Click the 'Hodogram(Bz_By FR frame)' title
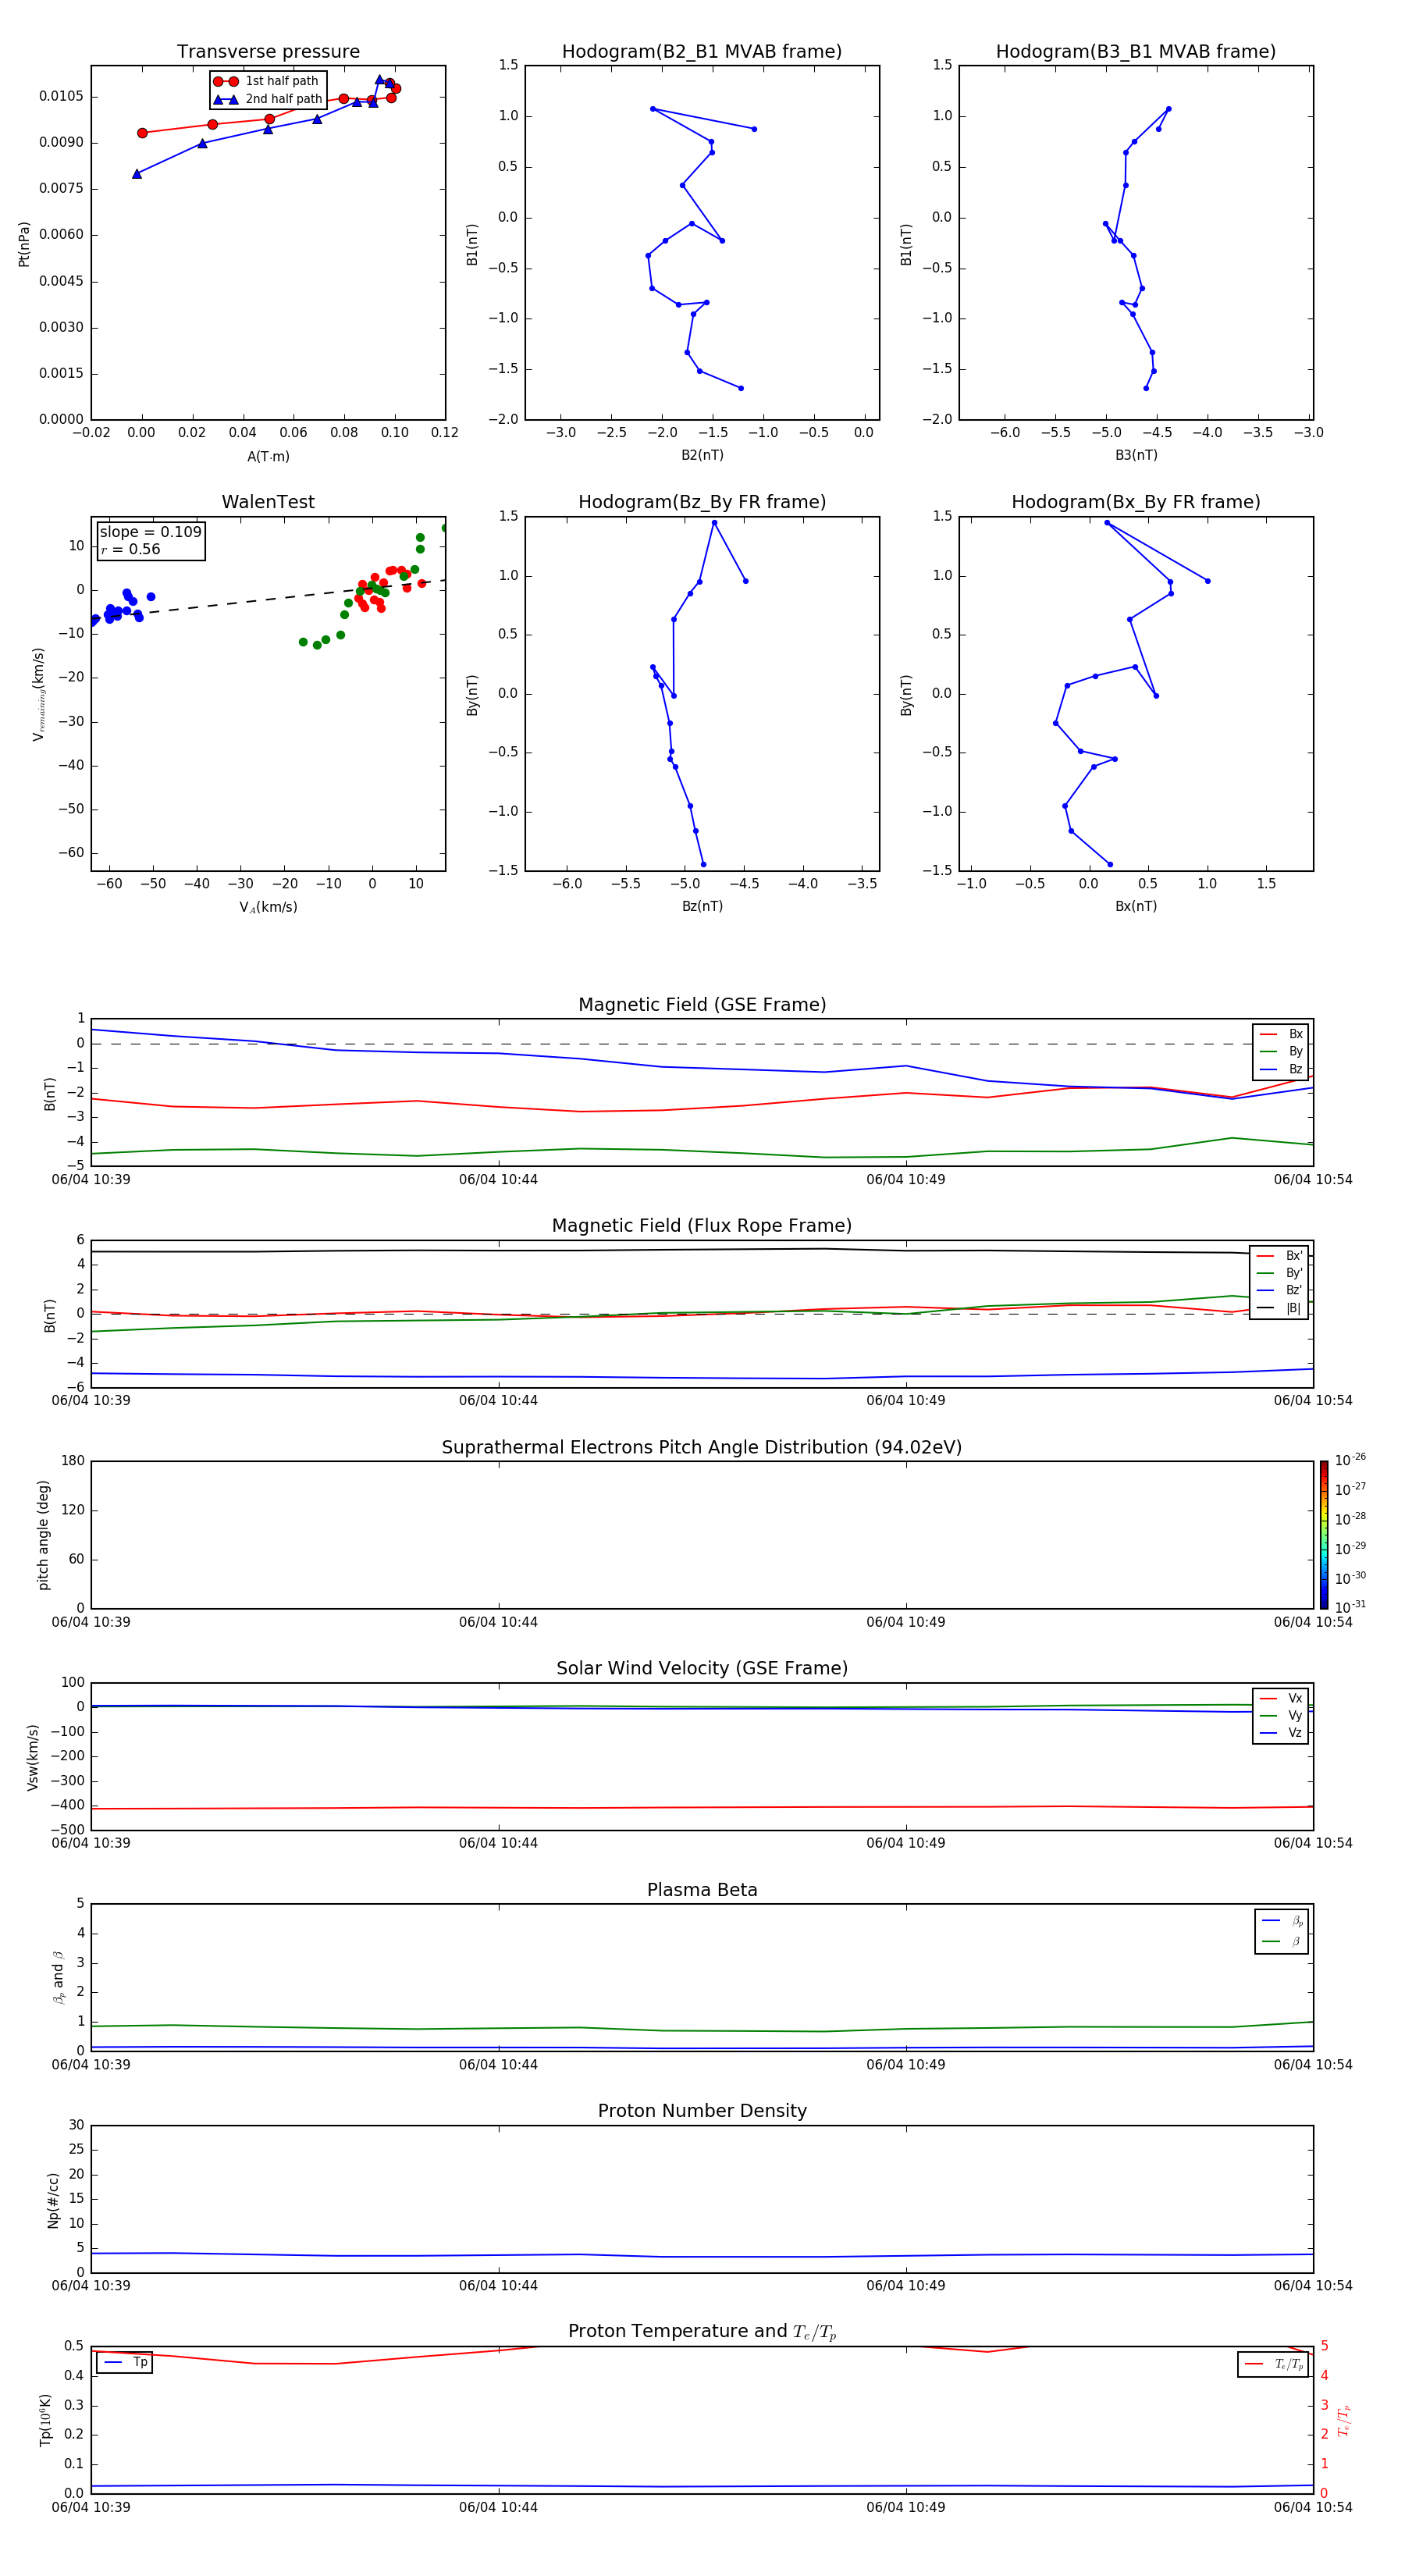The height and width of the screenshot is (2576, 1405). coord(702,502)
